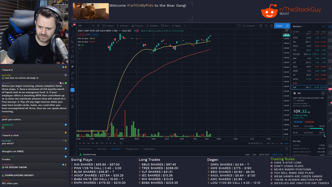332x187 pixels.
Task: Click the select layout square icon
Action: [x=239, y=25]
